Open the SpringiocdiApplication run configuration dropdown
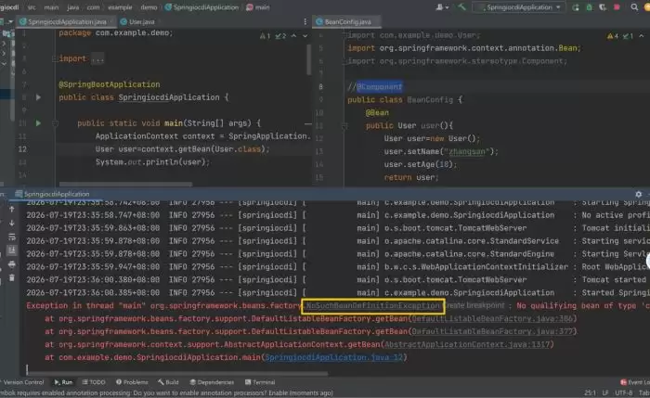 click(519, 7)
